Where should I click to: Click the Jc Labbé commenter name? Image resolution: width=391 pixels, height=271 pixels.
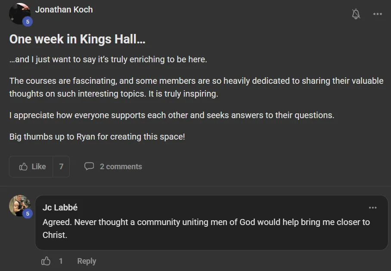pyautogui.click(x=60, y=207)
